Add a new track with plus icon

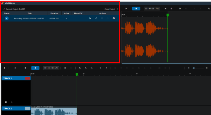point(12,102)
